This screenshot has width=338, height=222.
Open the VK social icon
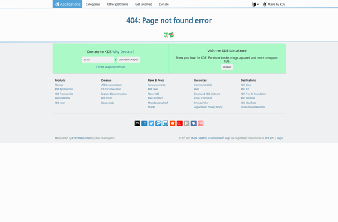pyautogui.click(x=194, y=123)
